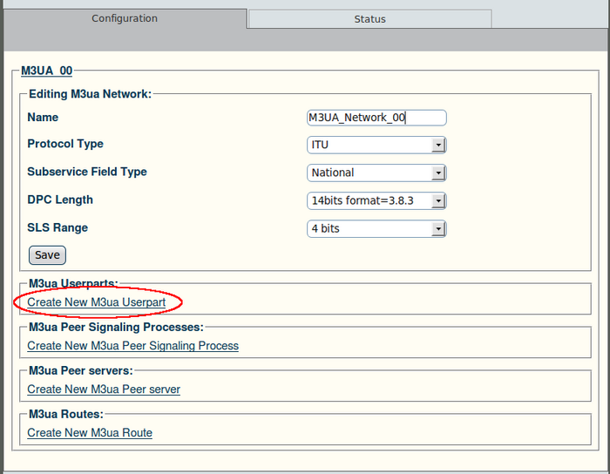610x474 pixels.
Task: Click the Name text field
Action: (x=376, y=118)
